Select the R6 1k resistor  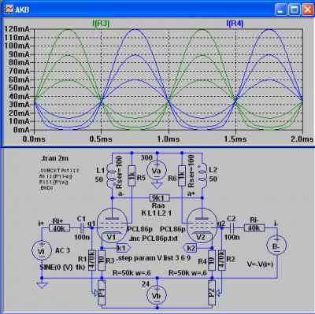(182, 175)
